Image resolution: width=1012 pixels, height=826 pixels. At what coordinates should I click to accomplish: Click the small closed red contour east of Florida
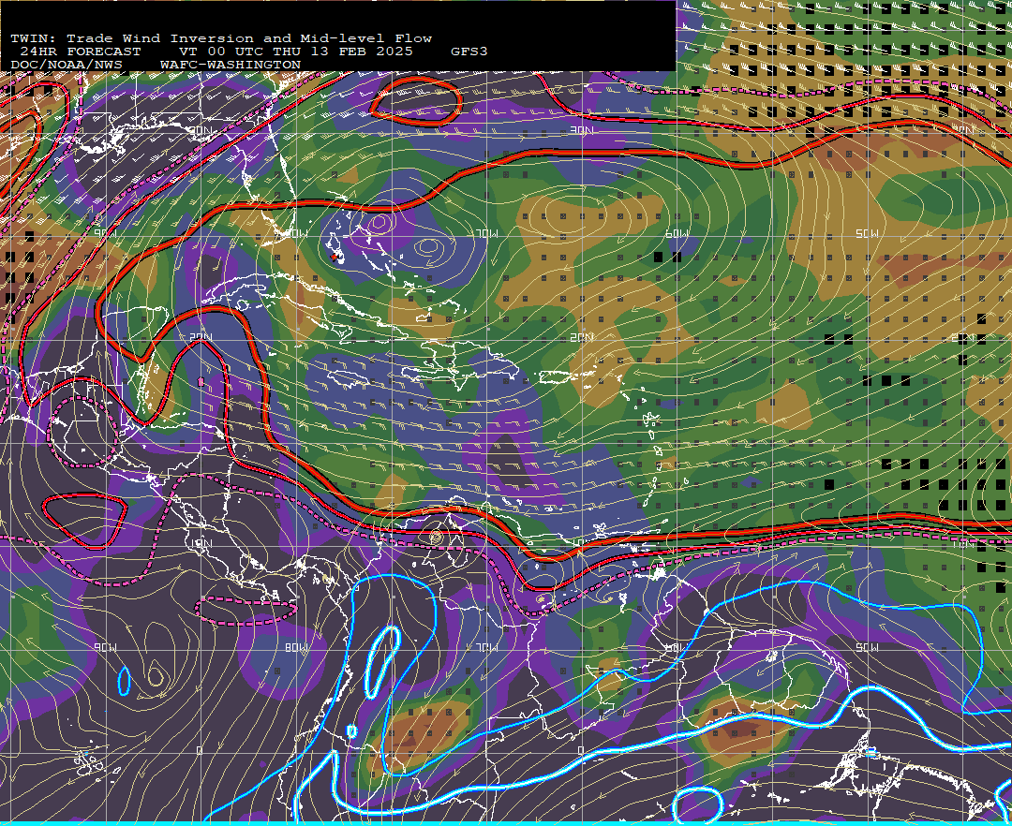(416, 100)
